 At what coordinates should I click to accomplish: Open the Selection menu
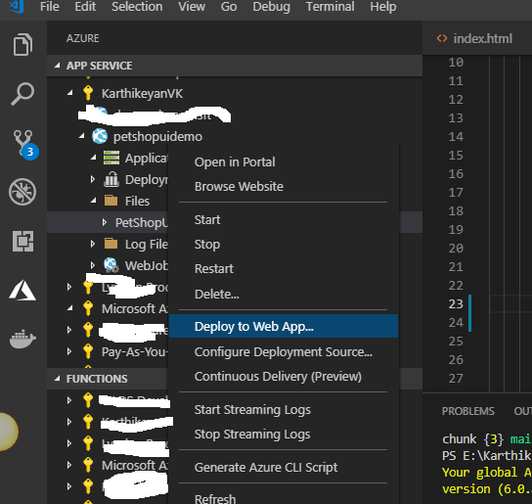pyautogui.click(x=137, y=7)
